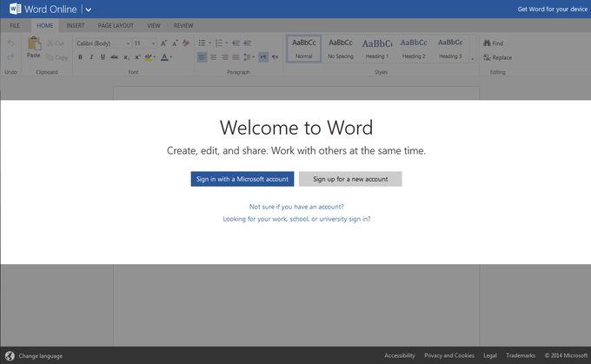Sign in with a Microsoft account
Viewport: 591px width, 364px height.
click(242, 179)
